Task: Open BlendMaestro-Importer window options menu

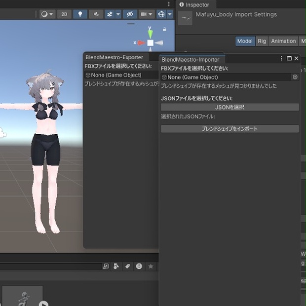Action: 281,59
